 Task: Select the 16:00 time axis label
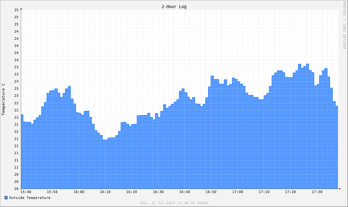(x=79, y=192)
